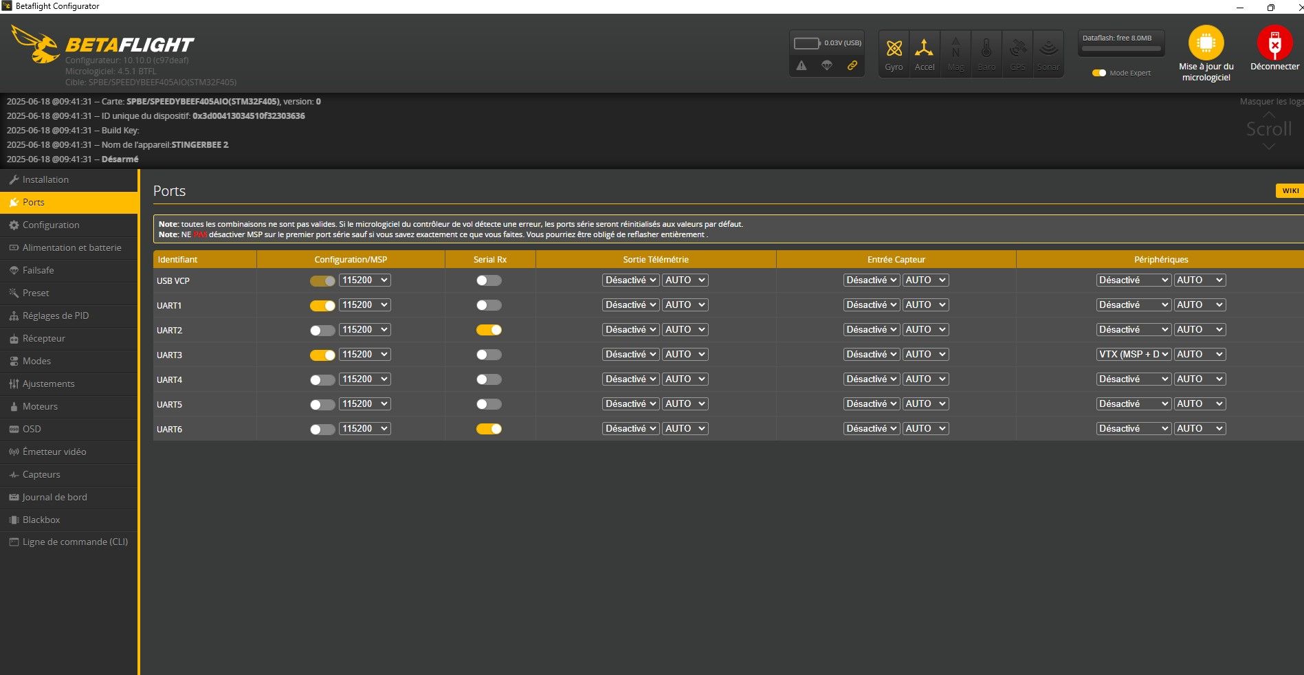
Task: Turn off Serial Rx on UART2
Action: tap(489, 330)
